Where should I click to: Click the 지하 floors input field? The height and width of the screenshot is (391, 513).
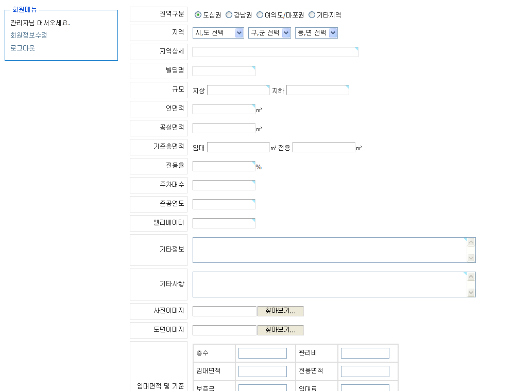[317, 90]
